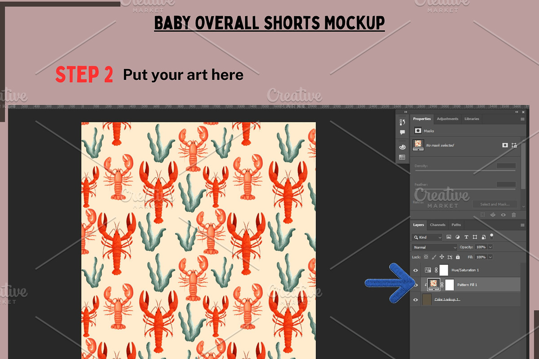Screen dimensions: 539x359
Task: Open the Color palette panel icon
Action: [x=402, y=147]
